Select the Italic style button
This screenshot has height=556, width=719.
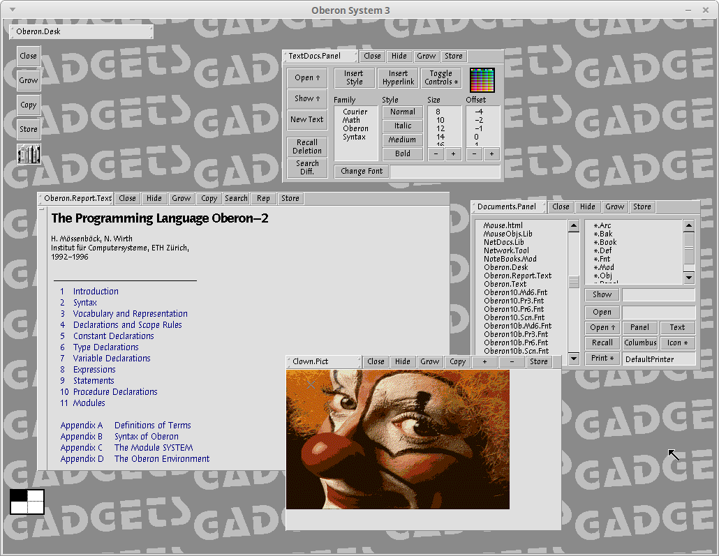pos(403,126)
